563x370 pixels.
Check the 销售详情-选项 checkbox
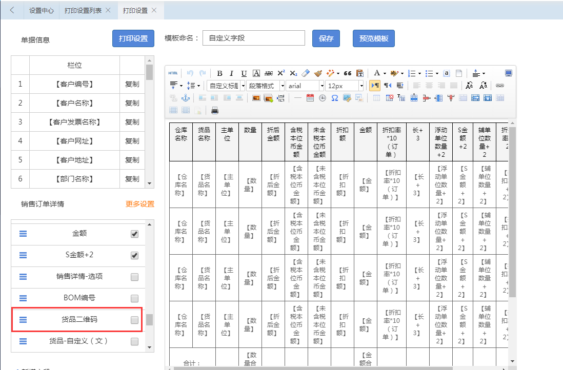pyautogui.click(x=135, y=277)
